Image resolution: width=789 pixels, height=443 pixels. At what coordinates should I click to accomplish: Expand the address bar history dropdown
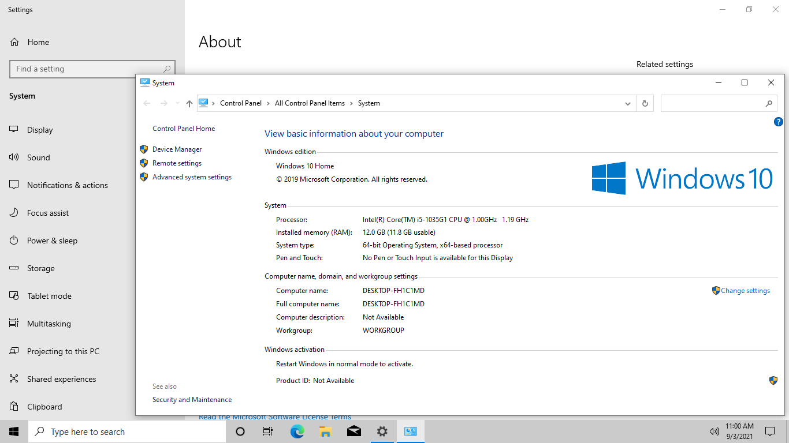[x=627, y=104]
